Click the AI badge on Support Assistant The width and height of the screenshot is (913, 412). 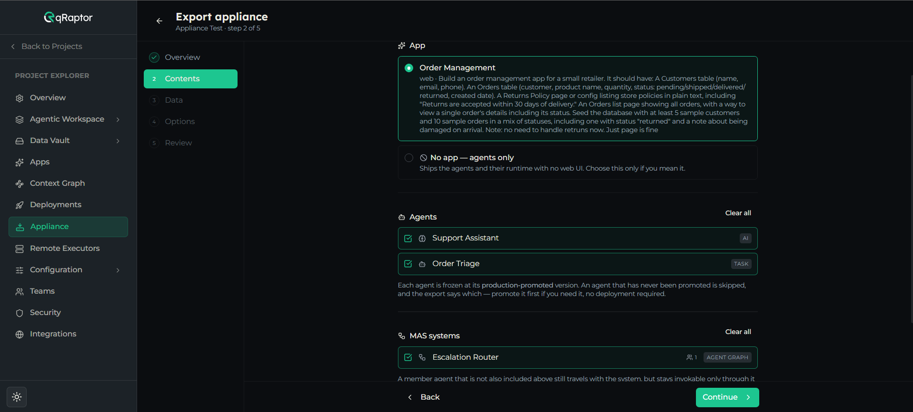(x=745, y=239)
